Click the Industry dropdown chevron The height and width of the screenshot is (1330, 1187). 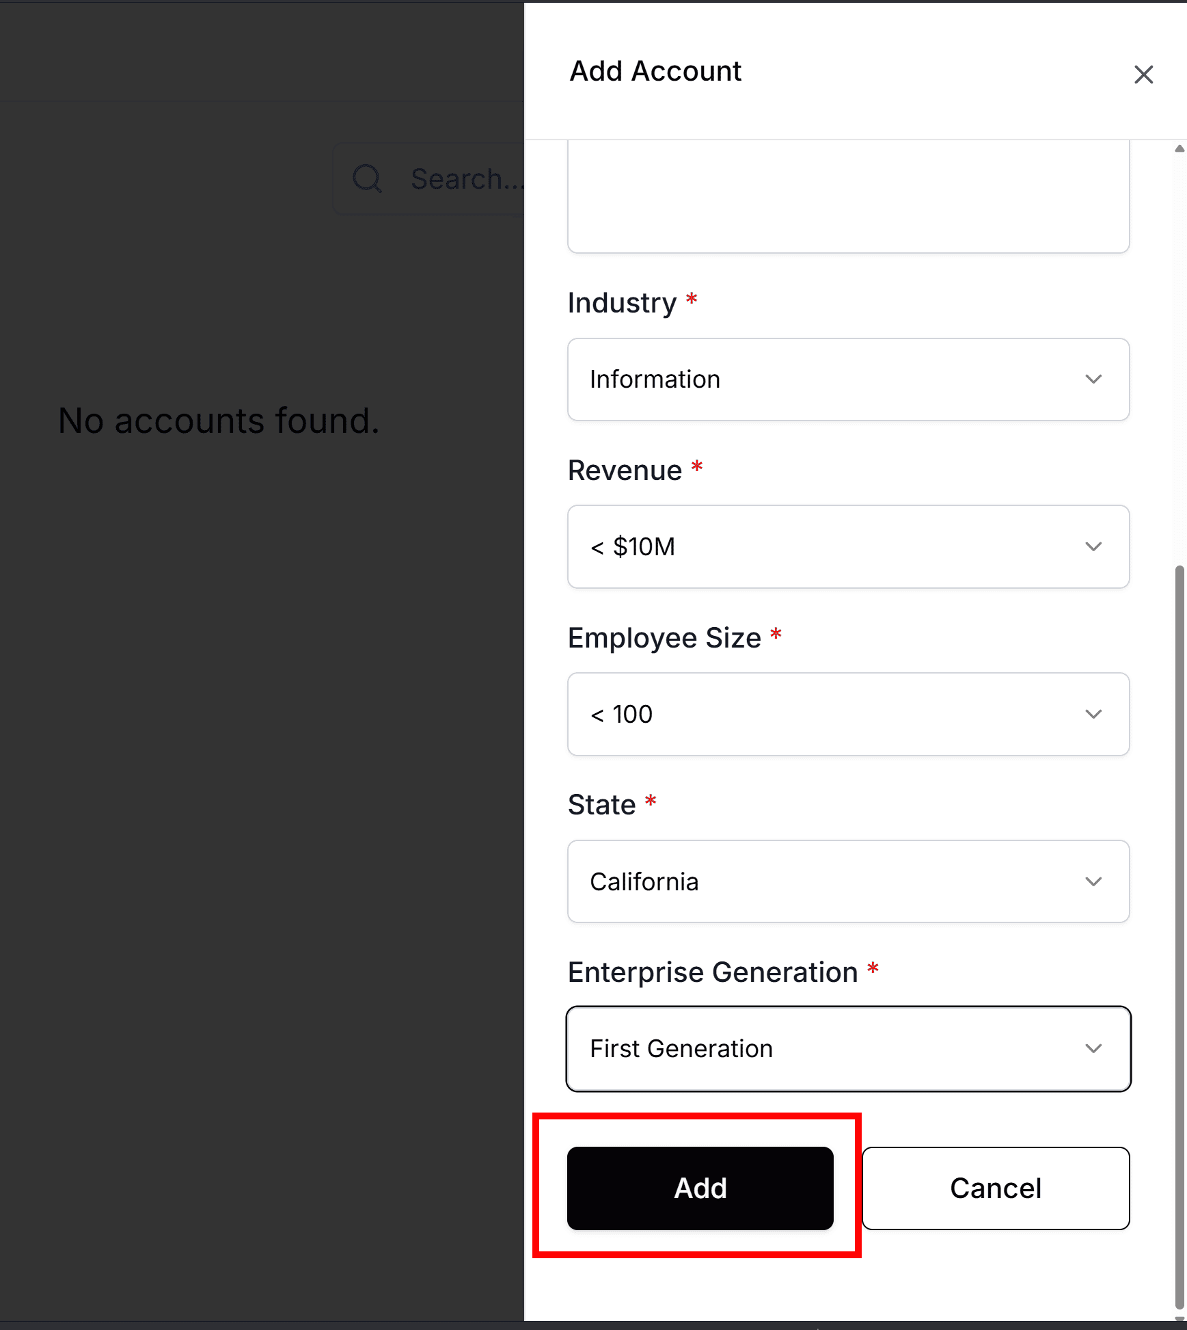pyautogui.click(x=1093, y=379)
